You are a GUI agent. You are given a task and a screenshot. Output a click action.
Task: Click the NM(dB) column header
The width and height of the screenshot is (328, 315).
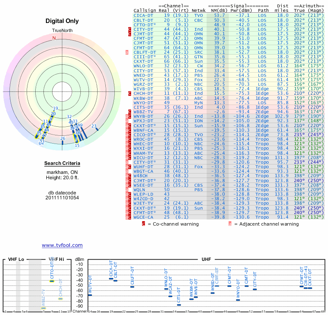[x=216, y=10]
